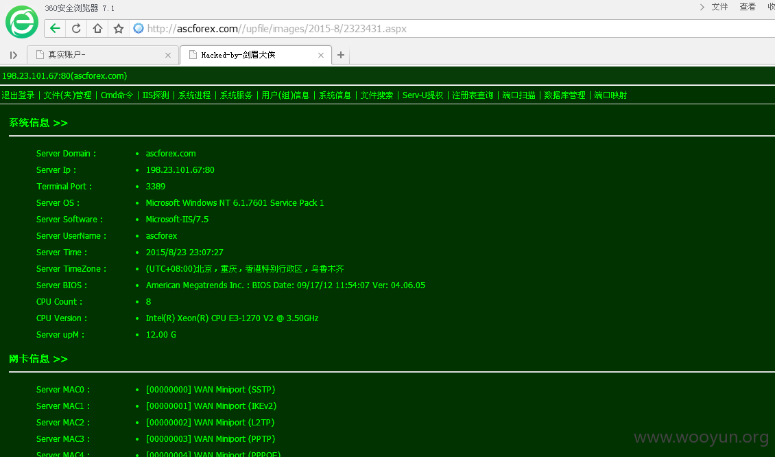Open the 查看 browser menu

[748, 7]
